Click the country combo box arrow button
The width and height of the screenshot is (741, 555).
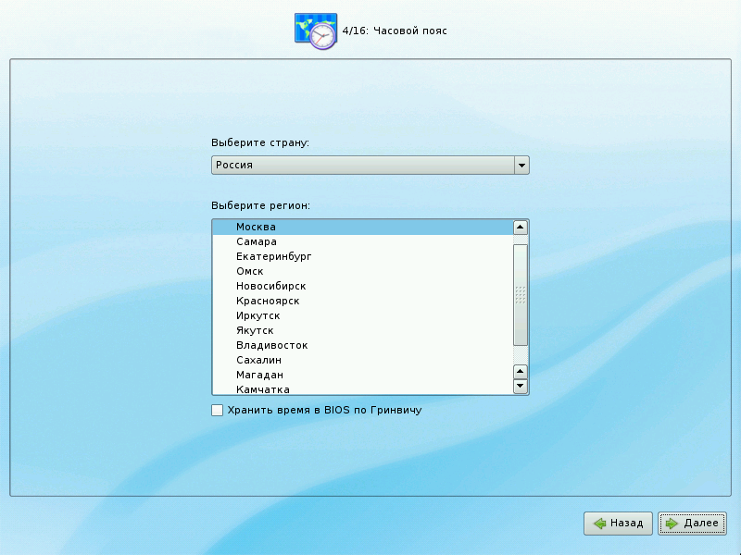pos(521,165)
